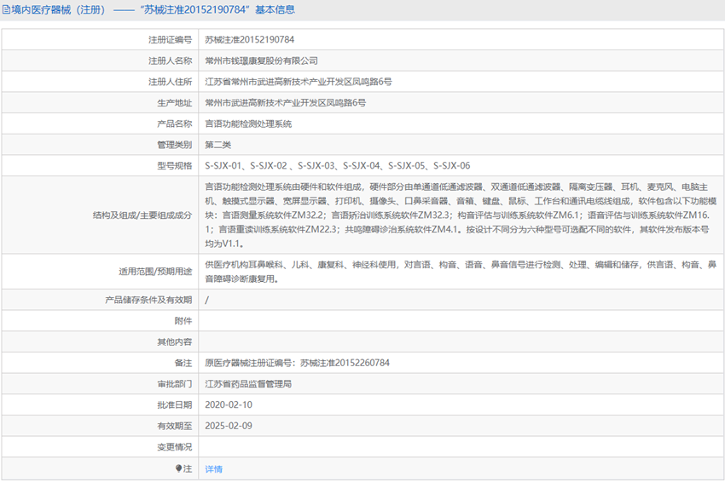
Task: Click the management category value 第二类
Action: tap(218, 145)
